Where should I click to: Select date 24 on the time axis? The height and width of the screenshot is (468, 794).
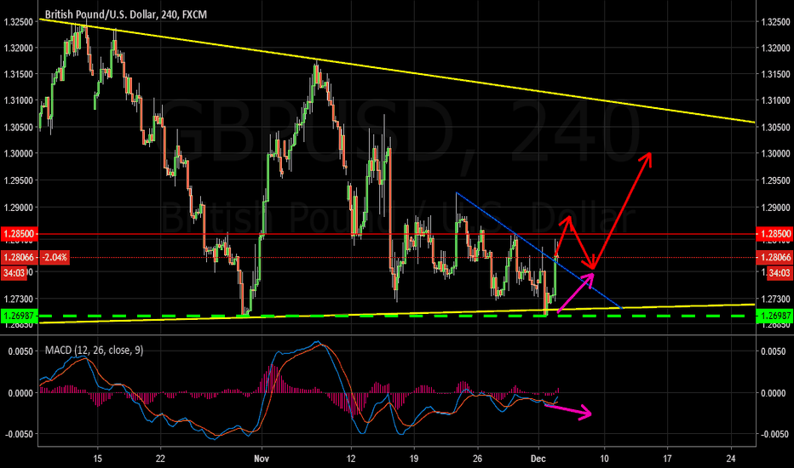(x=731, y=459)
